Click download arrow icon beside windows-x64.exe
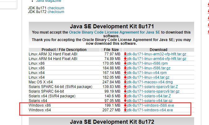The image size is (209, 125). (x=125, y=110)
